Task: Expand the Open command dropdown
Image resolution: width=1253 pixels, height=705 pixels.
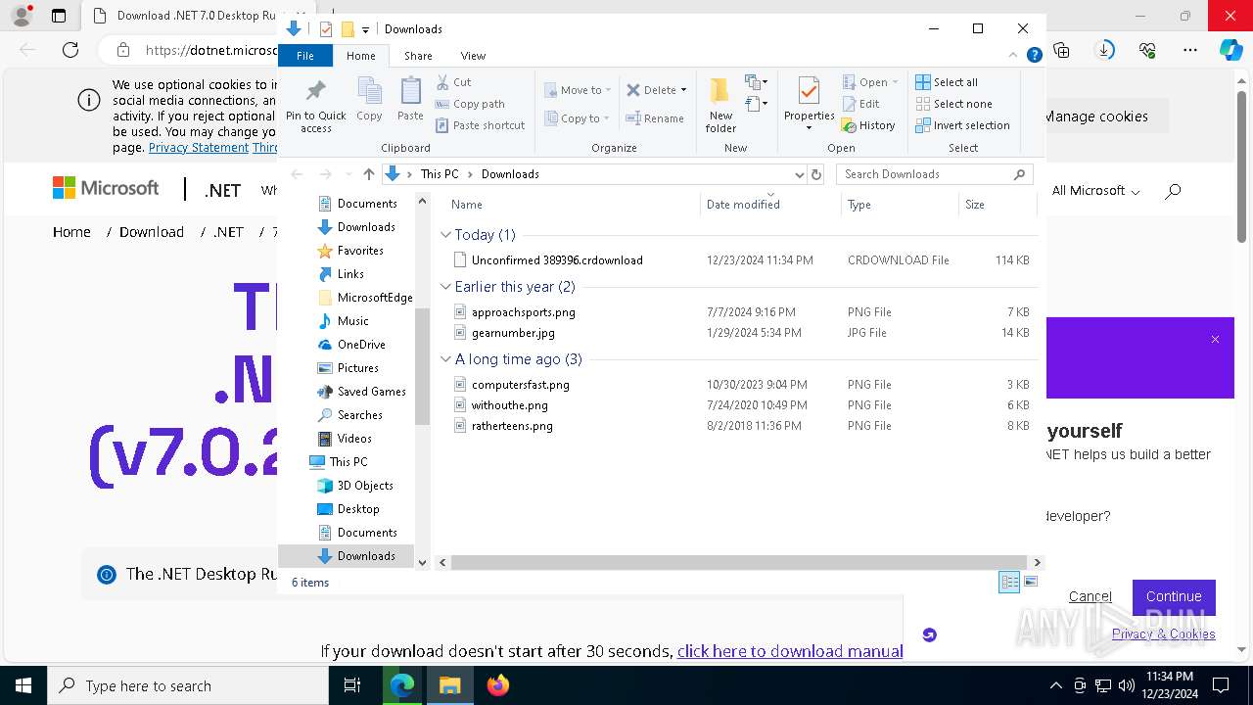Action: click(895, 82)
